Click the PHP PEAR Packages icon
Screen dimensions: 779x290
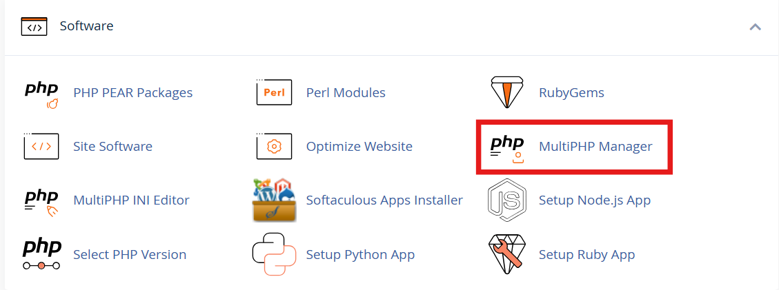pos(42,94)
